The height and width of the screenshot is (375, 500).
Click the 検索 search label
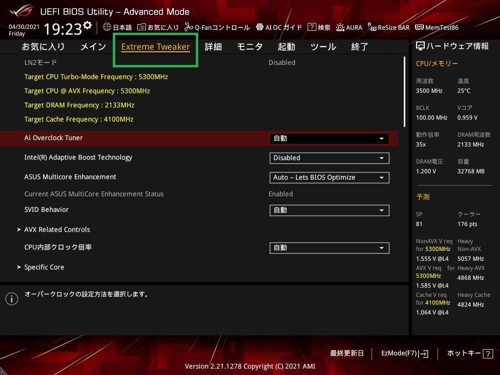pos(324,27)
